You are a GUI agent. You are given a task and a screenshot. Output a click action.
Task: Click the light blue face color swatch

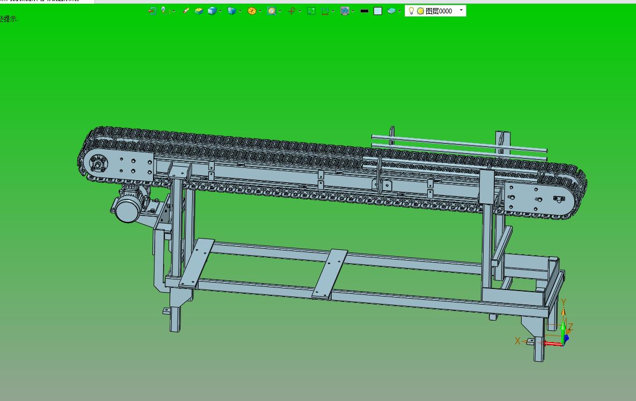pyautogui.click(x=378, y=11)
